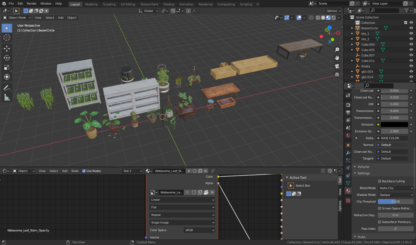Select the Rotate tool
This screenshot has height=245, width=416.
coord(7,58)
